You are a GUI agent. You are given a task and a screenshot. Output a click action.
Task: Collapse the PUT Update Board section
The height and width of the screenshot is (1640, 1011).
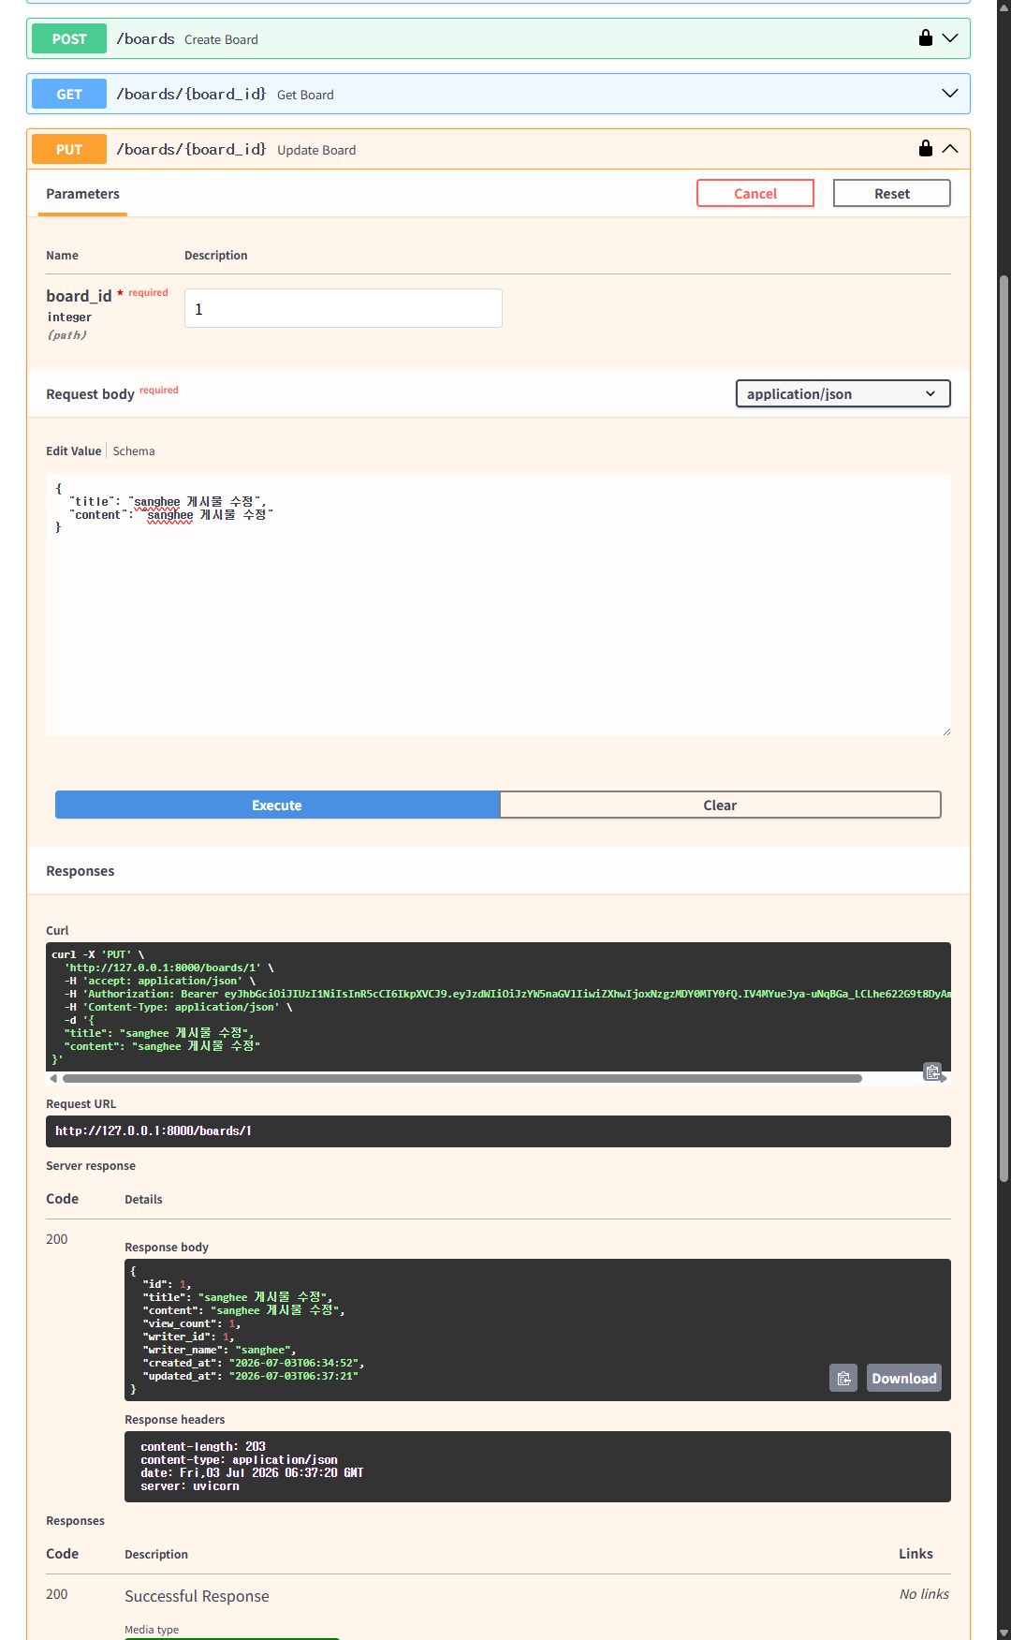point(950,149)
